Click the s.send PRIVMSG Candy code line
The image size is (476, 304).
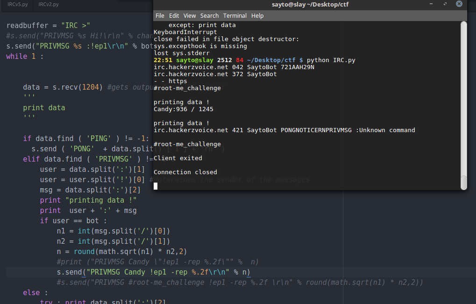pos(153,272)
